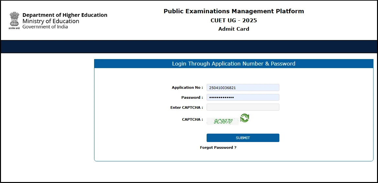Viewport: 378px width, 183px height.
Task: Click the Enter CAPTCHA label
Action: 187,107
